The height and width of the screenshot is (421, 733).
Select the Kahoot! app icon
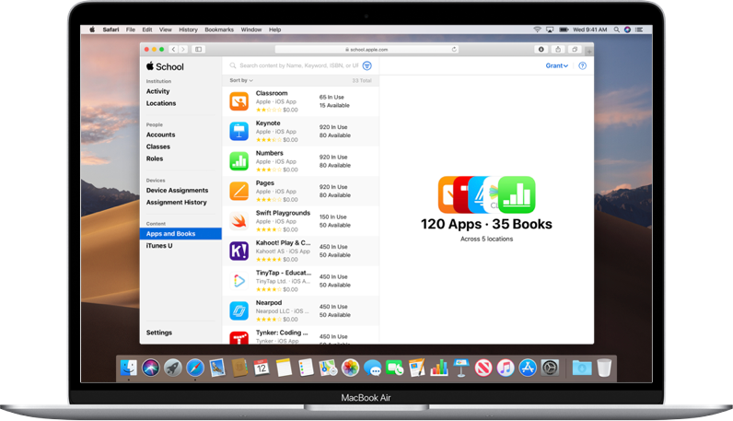239,251
